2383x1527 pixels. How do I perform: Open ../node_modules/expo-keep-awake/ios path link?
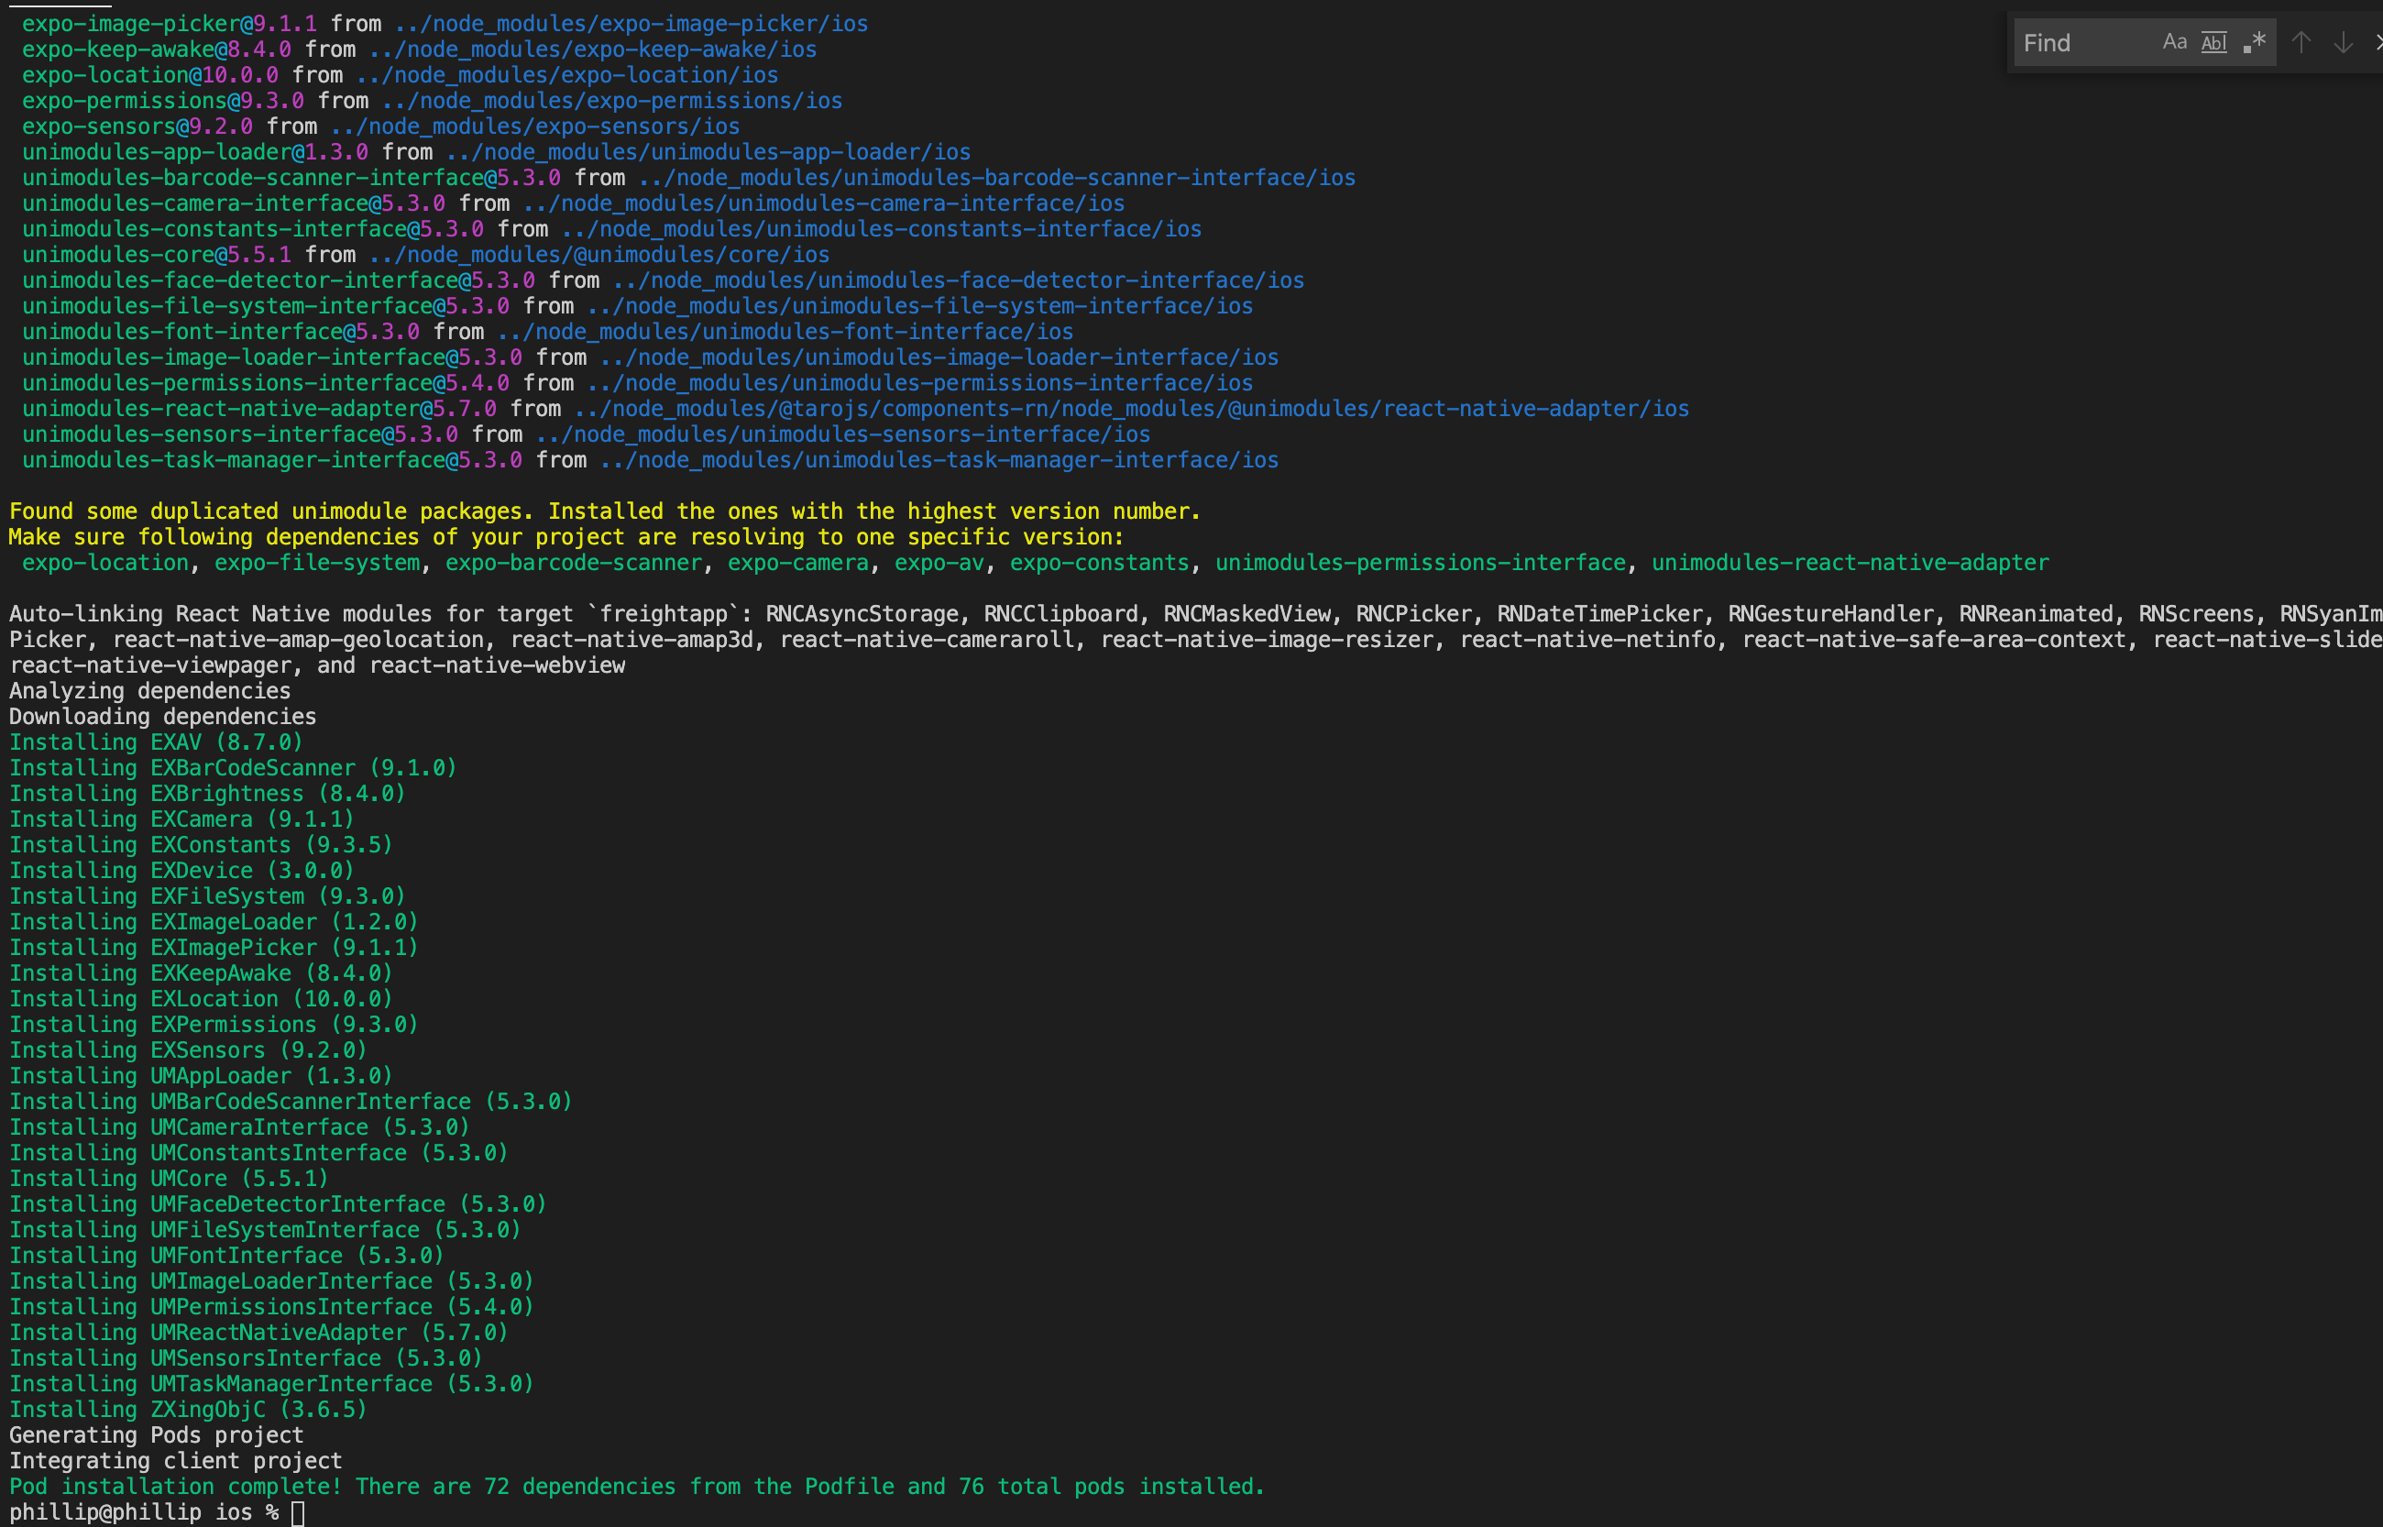pyautogui.click(x=592, y=49)
